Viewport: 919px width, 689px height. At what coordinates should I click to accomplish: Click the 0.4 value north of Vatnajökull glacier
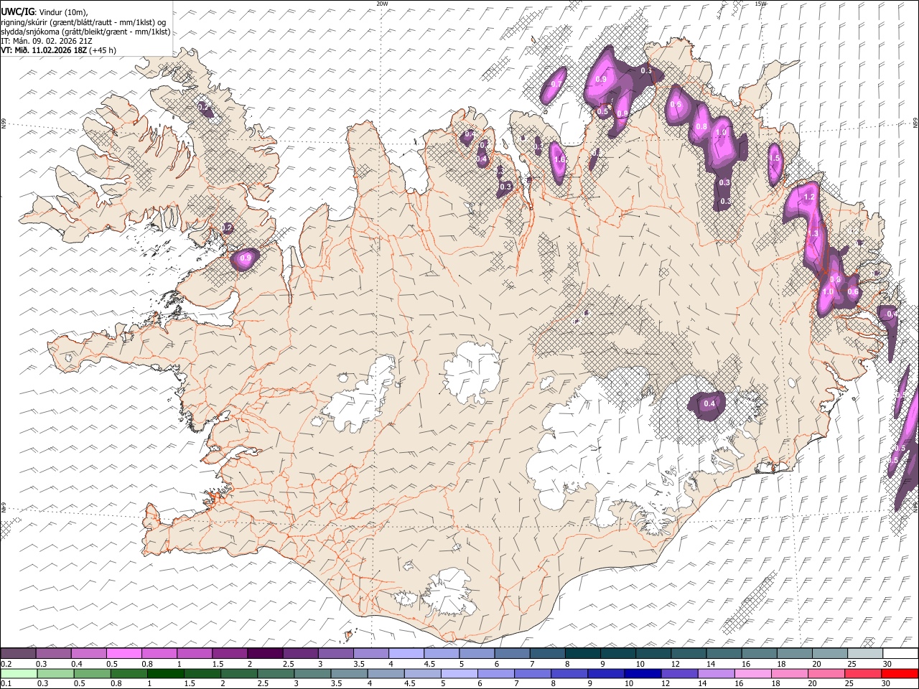point(709,403)
